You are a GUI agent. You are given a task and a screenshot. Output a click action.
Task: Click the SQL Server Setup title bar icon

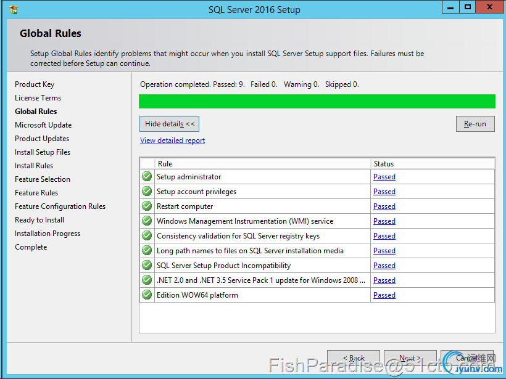click(x=13, y=9)
